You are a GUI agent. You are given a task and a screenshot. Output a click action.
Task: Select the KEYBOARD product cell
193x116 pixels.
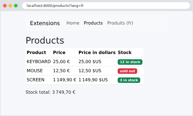[x=39, y=61]
